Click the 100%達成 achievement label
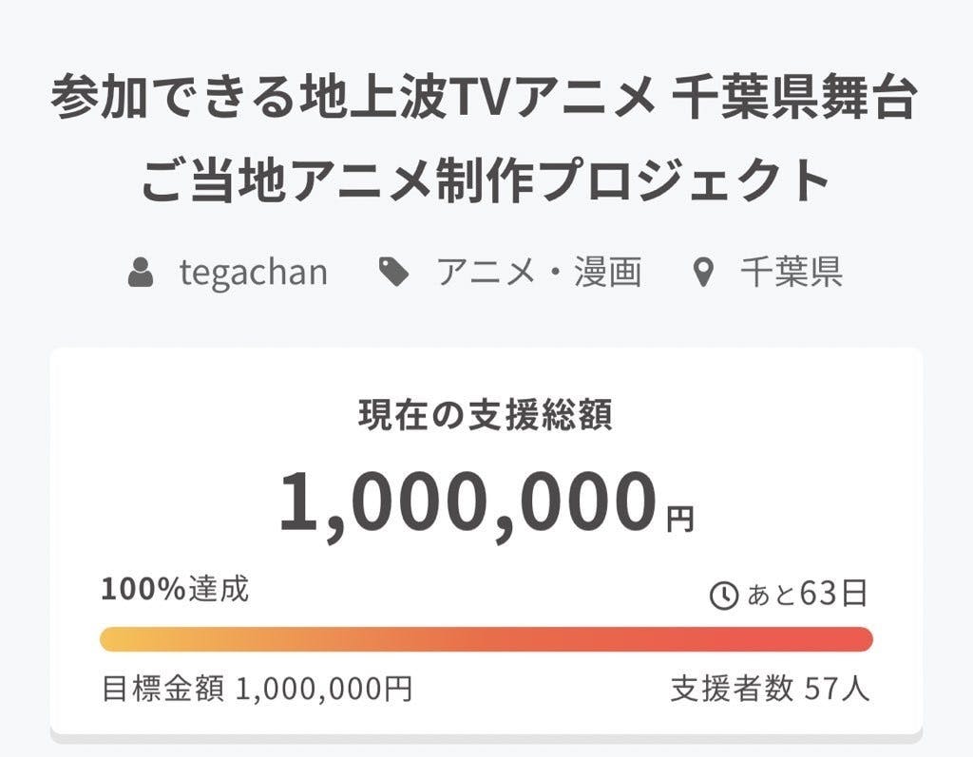Screen dimensions: 973x757 pos(175,590)
